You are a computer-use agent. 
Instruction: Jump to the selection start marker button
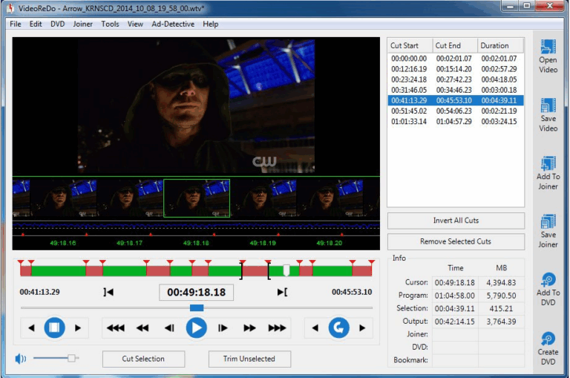point(109,292)
